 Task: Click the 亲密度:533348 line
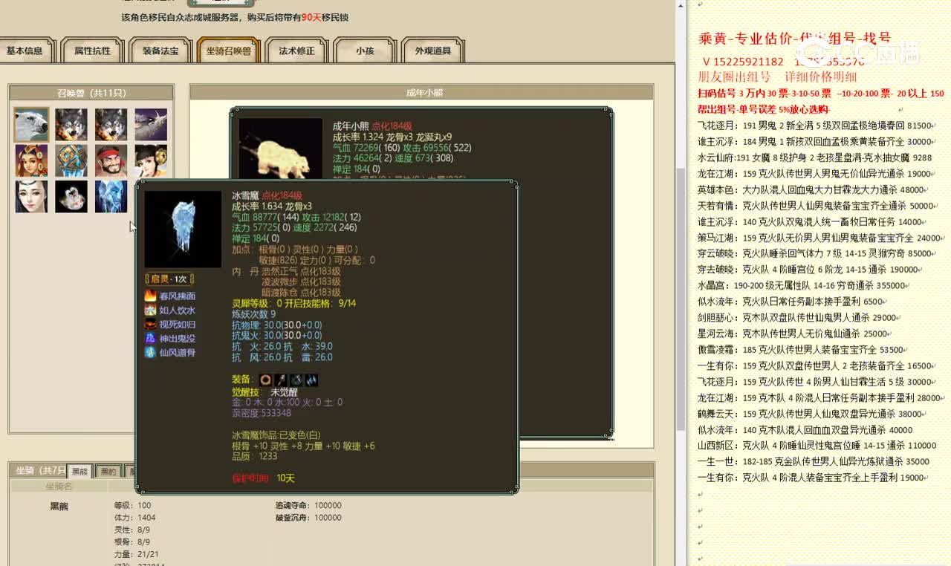262,413
